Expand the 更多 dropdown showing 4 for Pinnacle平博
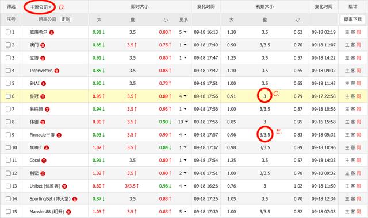This screenshot has height=218, width=368. click(183, 135)
